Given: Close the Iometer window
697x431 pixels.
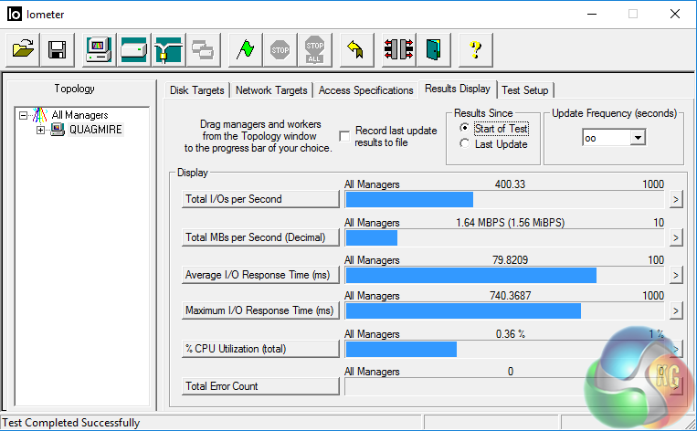Looking at the screenshot, I should click(675, 15).
